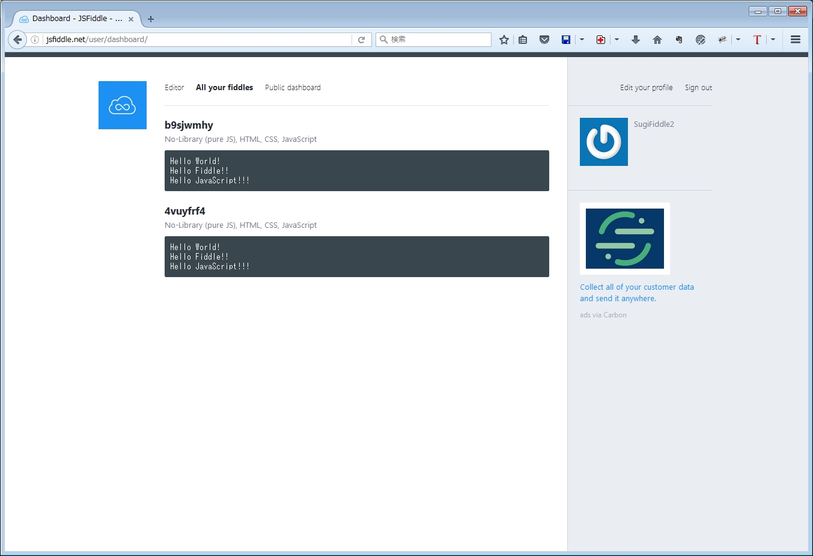Click the red T toolbar icon
This screenshot has width=813, height=556.
coord(757,40)
